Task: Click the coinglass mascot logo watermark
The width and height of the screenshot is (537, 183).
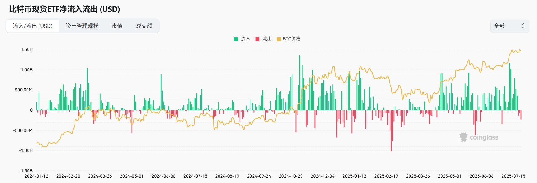Action: click(x=463, y=137)
